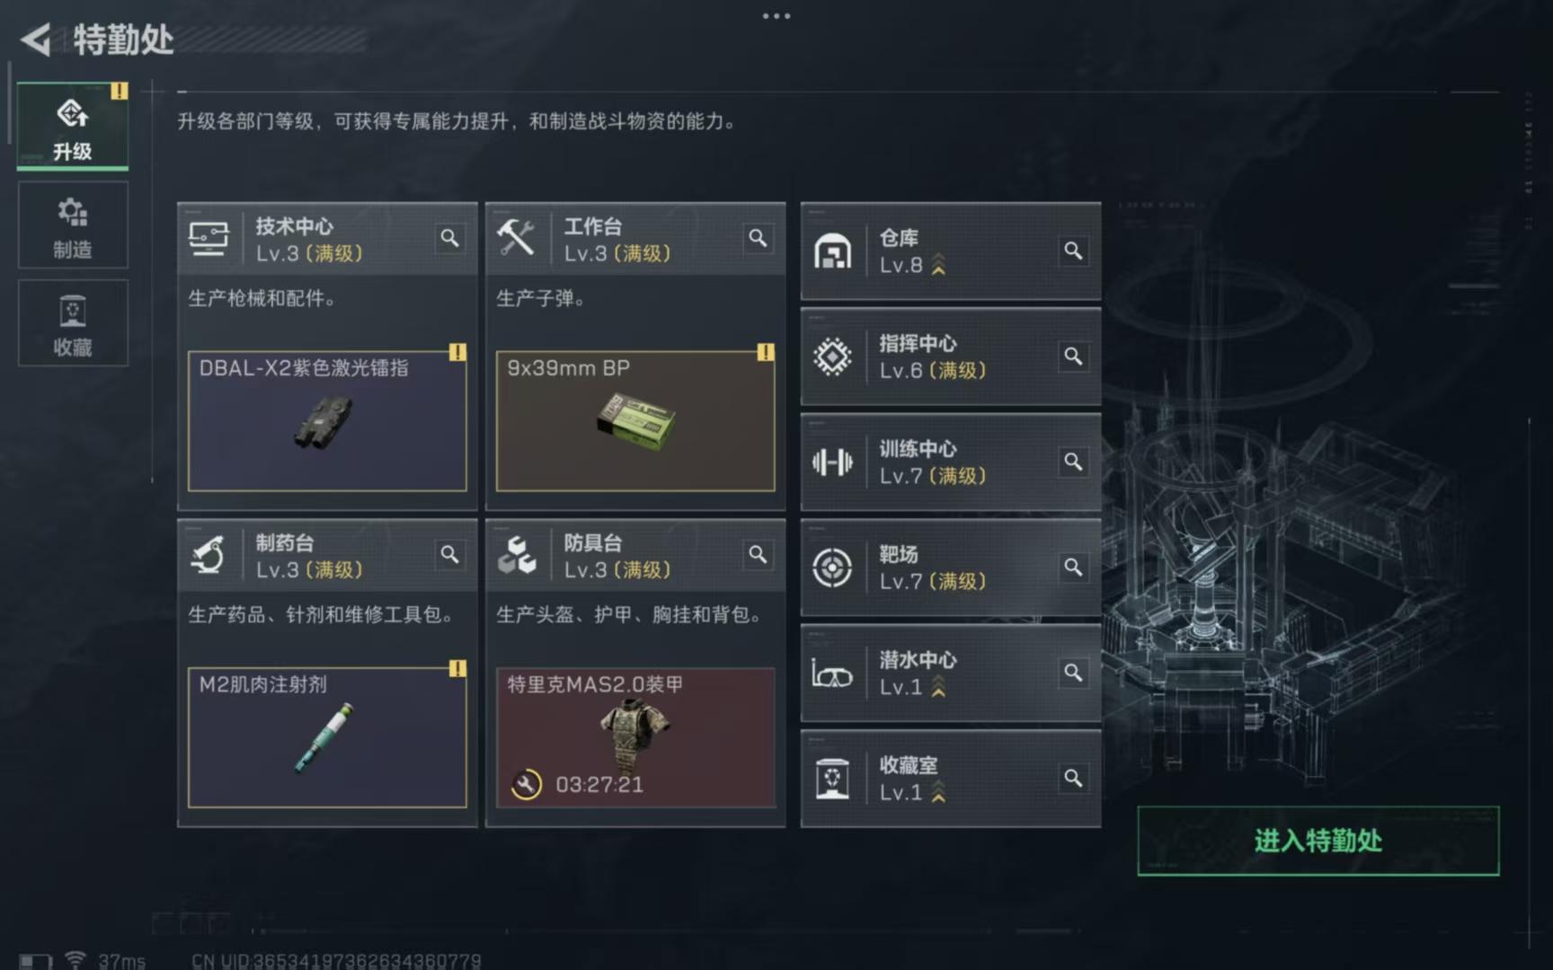This screenshot has height=970, width=1553.
Task: Click the back arrow beside 特勤处
Action: click(x=36, y=40)
